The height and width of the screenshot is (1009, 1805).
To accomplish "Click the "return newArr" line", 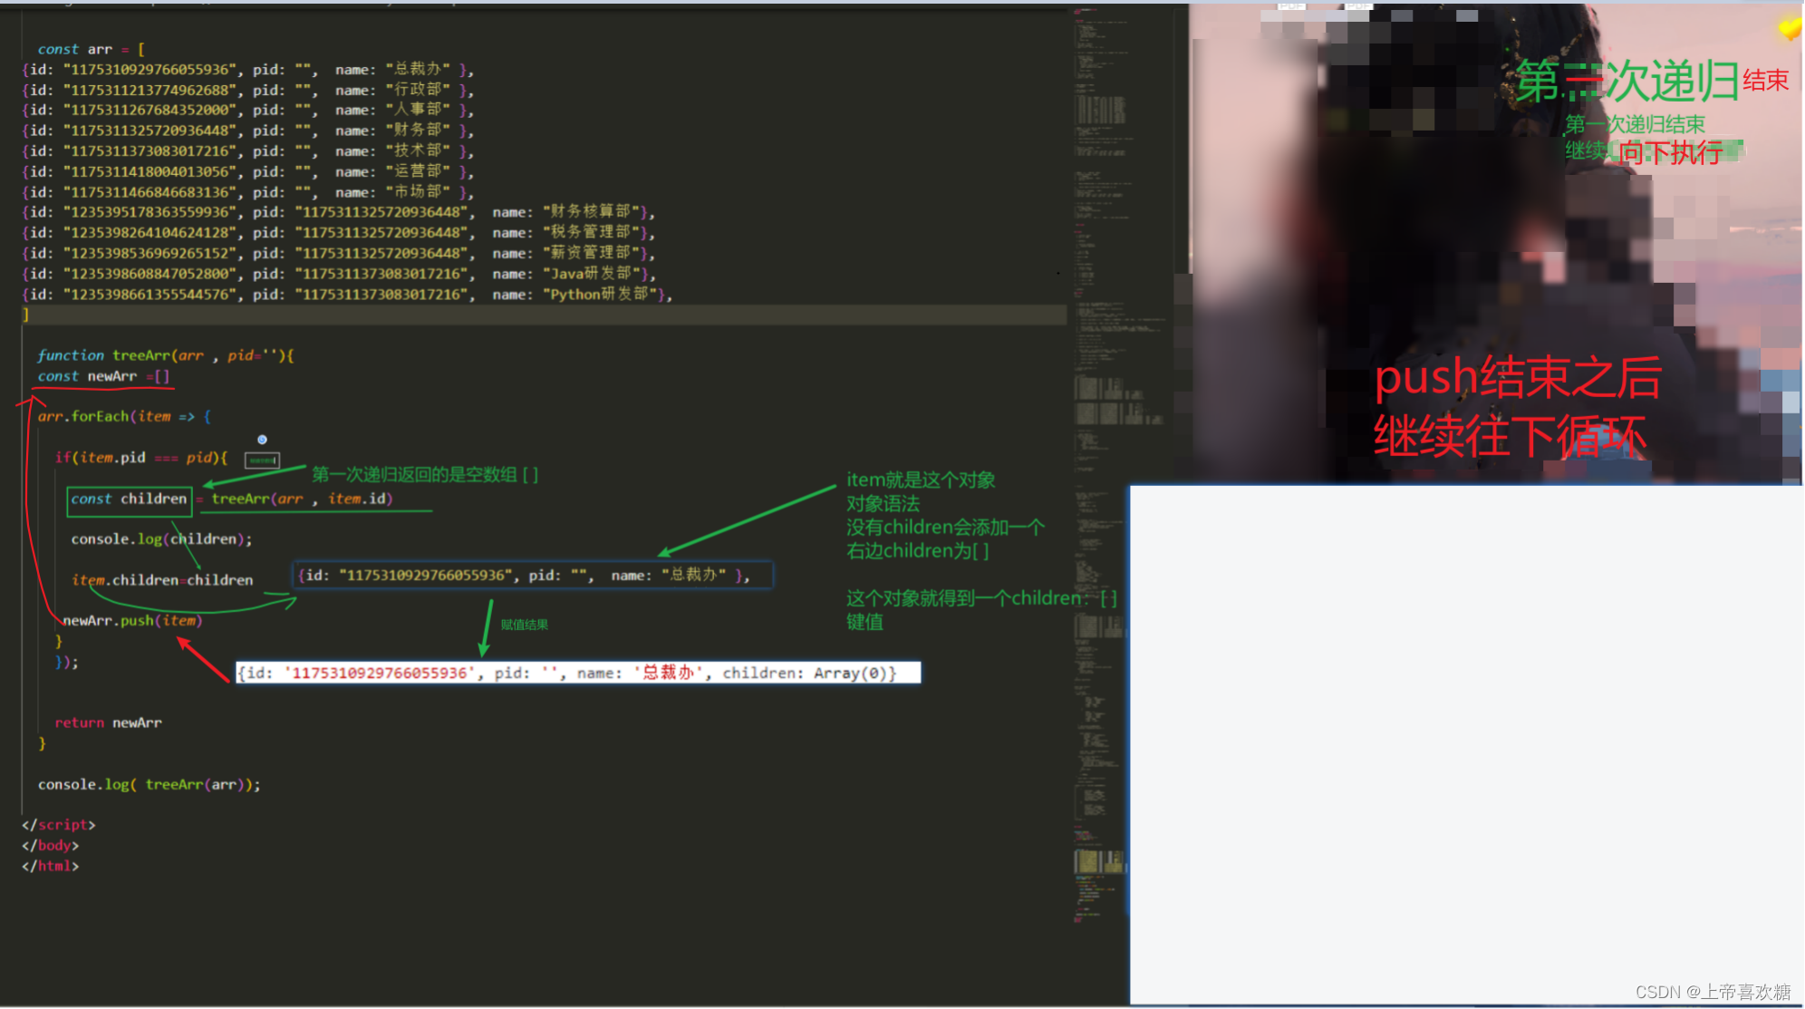I will [108, 723].
